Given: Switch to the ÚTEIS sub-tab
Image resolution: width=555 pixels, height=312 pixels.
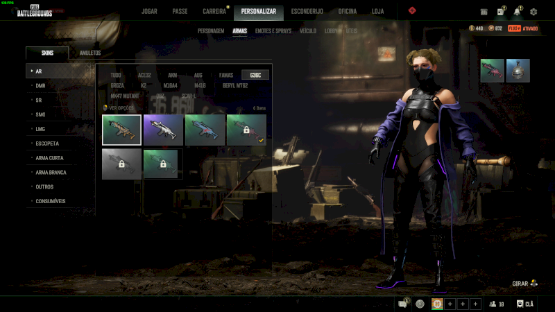Looking at the screenshot, I should (x=352, y=31).
